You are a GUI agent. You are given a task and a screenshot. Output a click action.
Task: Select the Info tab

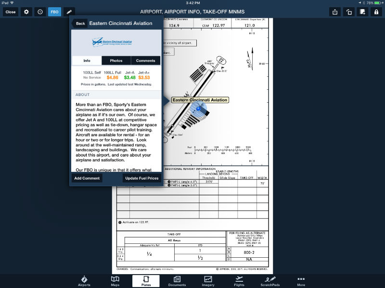point(87,60)
